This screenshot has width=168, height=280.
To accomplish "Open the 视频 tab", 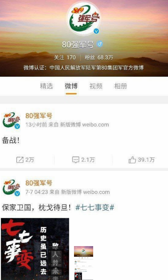I will [96, 86].
